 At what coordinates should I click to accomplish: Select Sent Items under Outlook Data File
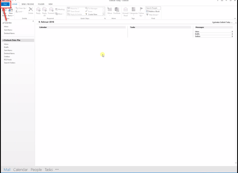click(8, 50)
